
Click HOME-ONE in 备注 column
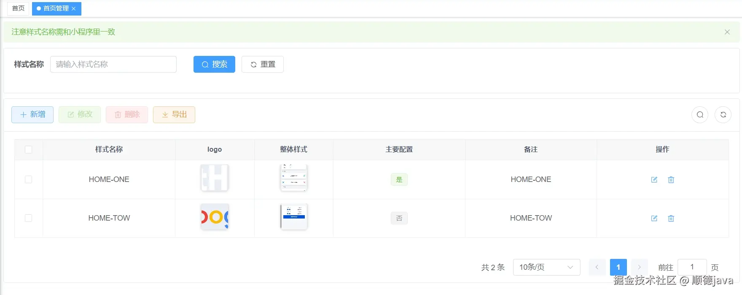tap(531, 179)
